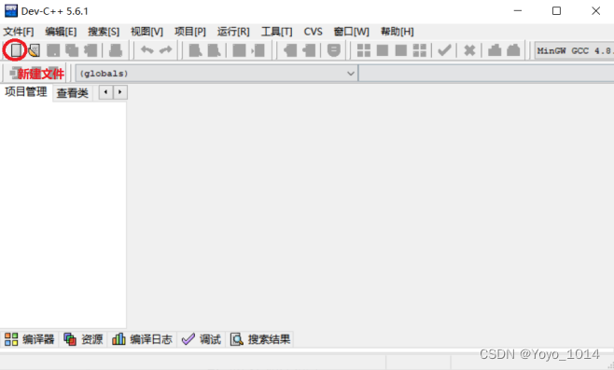Click the Dev-C++ application icon in title bar
This screenshot has width=614, height=370.
point(11,11)
